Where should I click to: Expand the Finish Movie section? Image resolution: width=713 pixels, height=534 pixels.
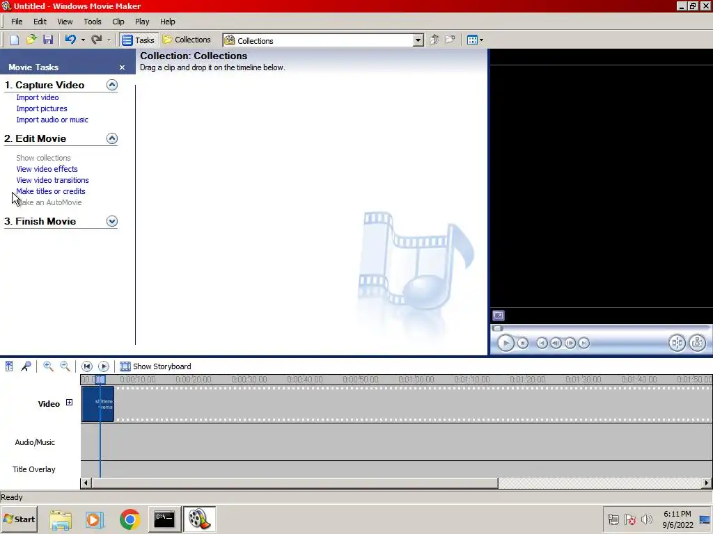click(x=112, y=221)
